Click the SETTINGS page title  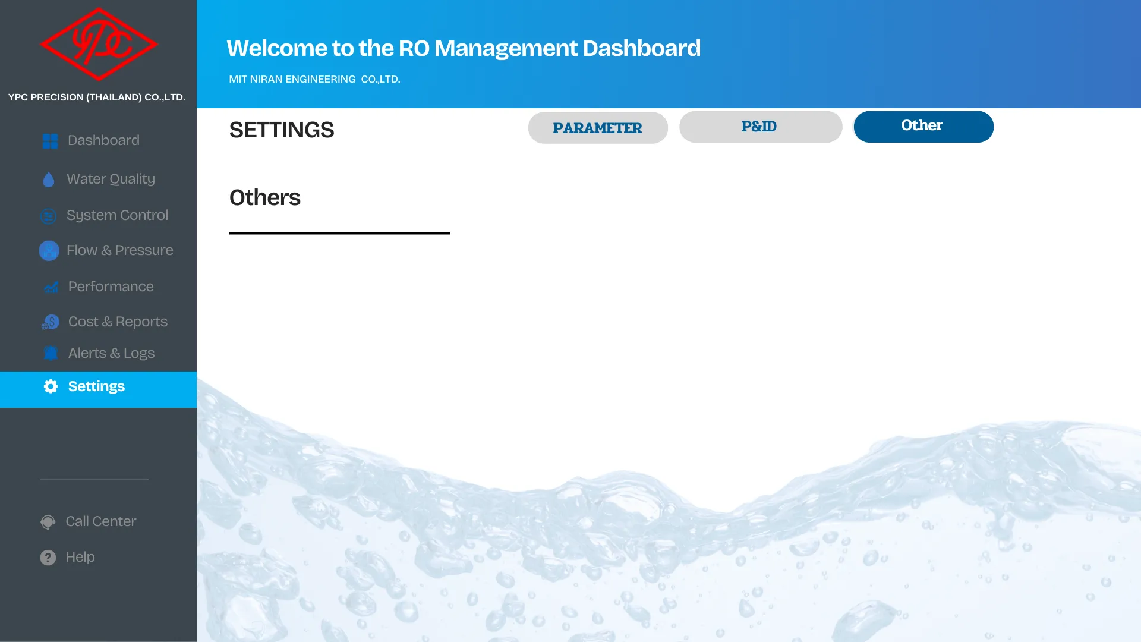pyautogui.click(x=282, y=130)
